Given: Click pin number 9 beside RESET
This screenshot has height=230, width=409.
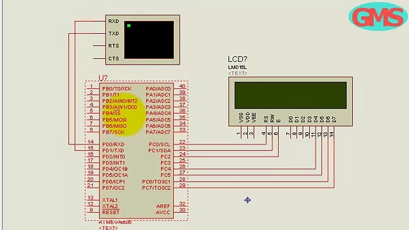Looking at the screenshot, I should coord(91,210).
